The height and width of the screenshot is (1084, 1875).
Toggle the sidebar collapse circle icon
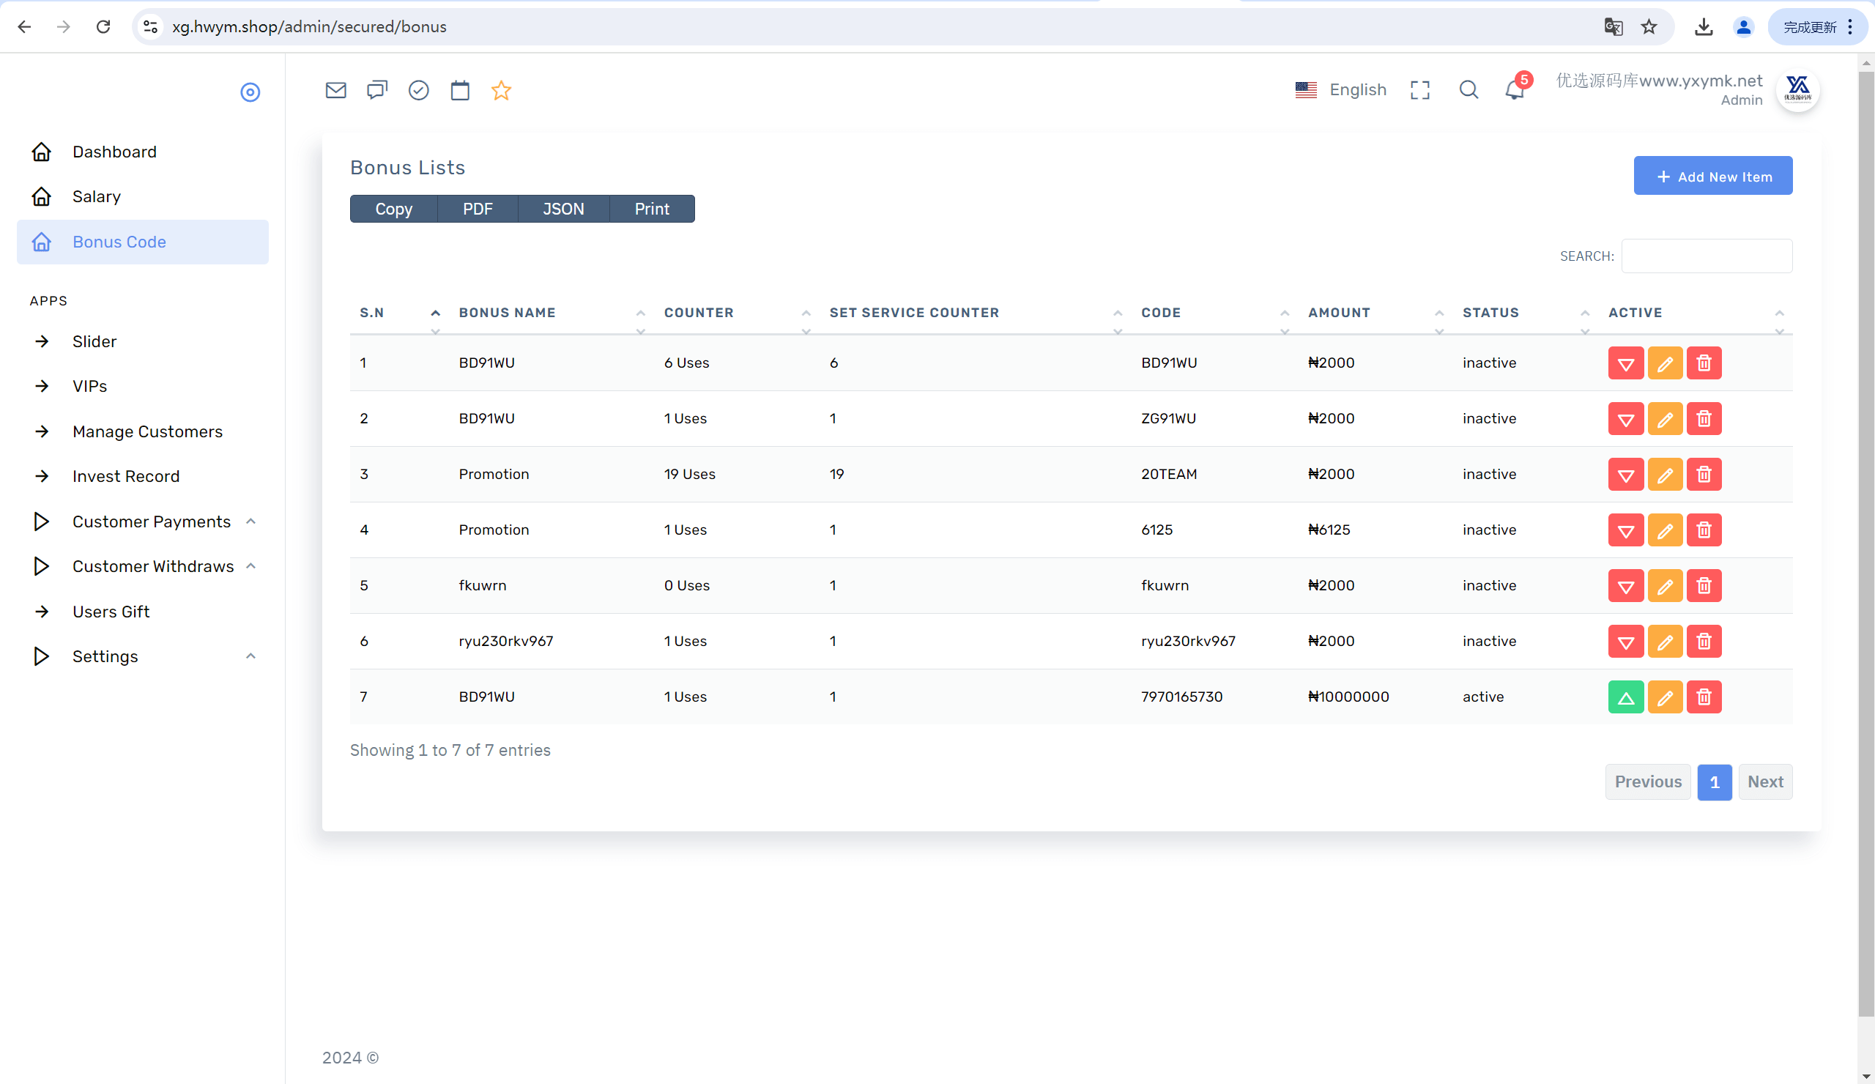click(250, 92)
